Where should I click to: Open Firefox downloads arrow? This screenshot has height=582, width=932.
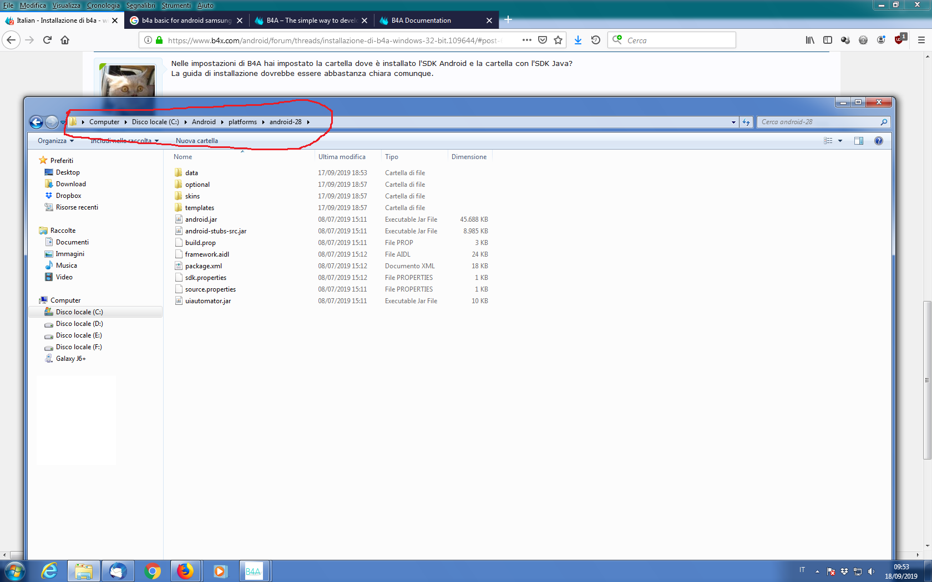pos(578,40)
